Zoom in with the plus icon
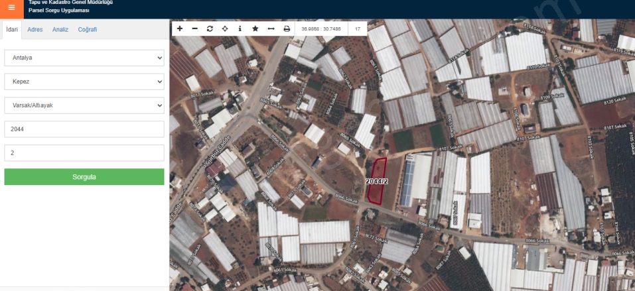Viewport: 635px width, 291px height. [x=180, y=29]
